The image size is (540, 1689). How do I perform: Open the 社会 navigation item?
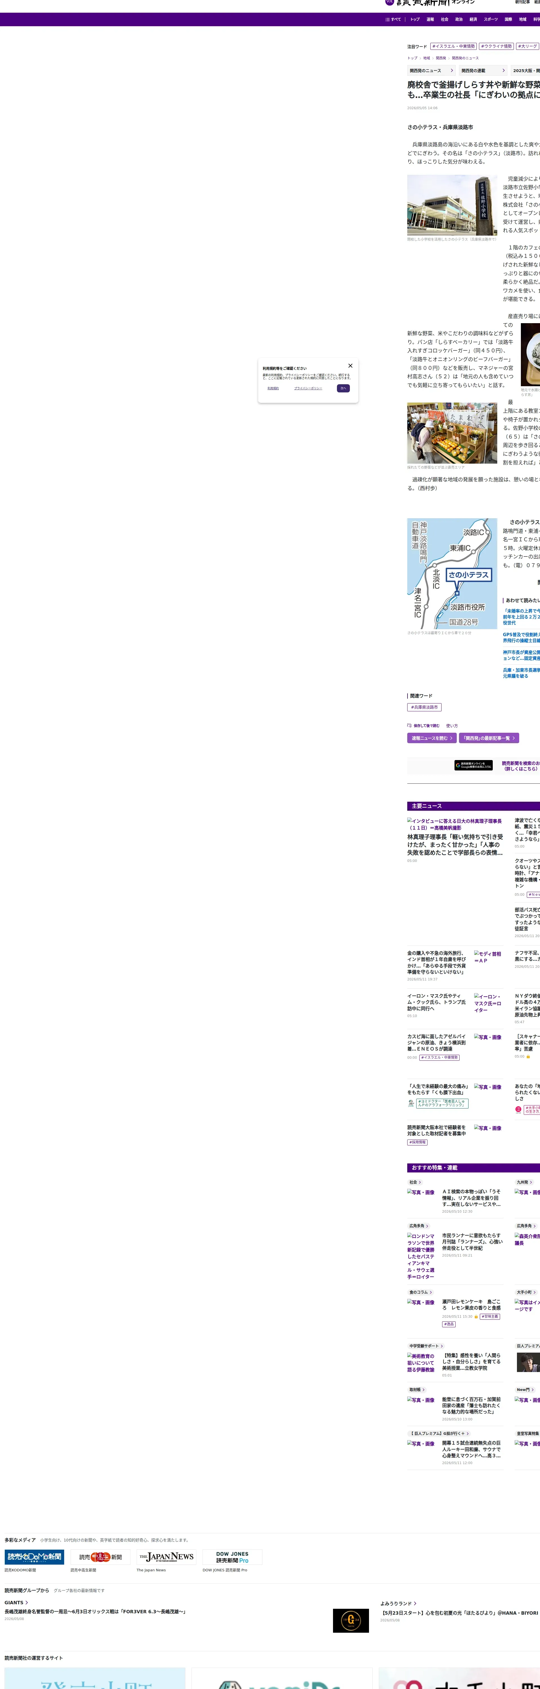(x=444, y=20)
